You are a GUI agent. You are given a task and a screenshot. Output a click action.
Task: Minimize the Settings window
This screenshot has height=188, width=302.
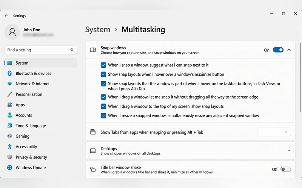pyautogui.click(x=271, y=14)
